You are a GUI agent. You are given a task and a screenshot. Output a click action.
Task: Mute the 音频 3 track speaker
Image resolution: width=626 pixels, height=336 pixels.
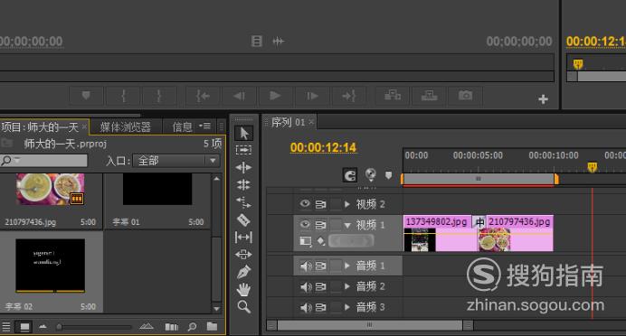point(306,307)
